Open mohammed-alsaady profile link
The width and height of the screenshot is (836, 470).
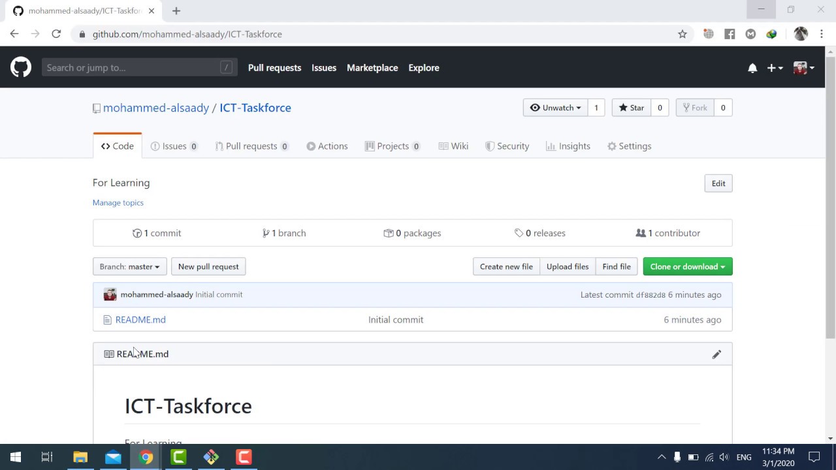pyautogui.click(x=156, y=108)
